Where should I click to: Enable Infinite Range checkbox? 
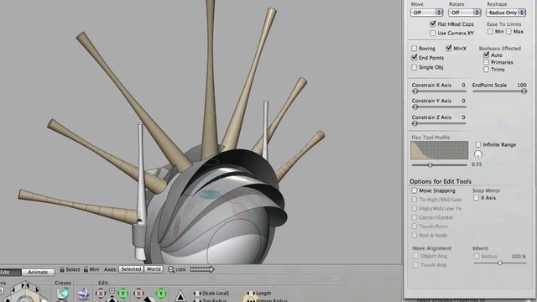(x=478, y=144)
